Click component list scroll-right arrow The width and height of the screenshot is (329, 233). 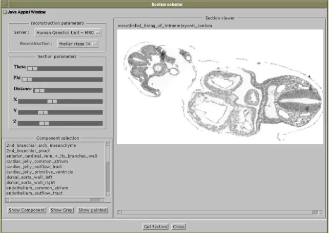point(102,200)
